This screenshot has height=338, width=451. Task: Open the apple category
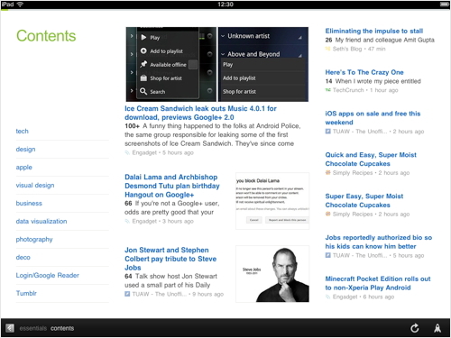pyautogui.click(x=24, y=167)
